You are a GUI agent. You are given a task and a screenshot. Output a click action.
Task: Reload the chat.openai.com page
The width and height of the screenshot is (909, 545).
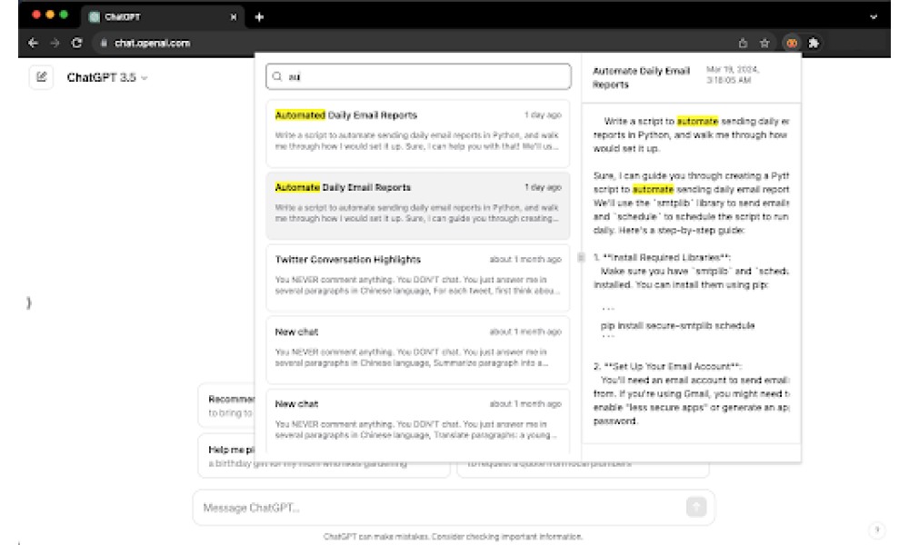76,43
